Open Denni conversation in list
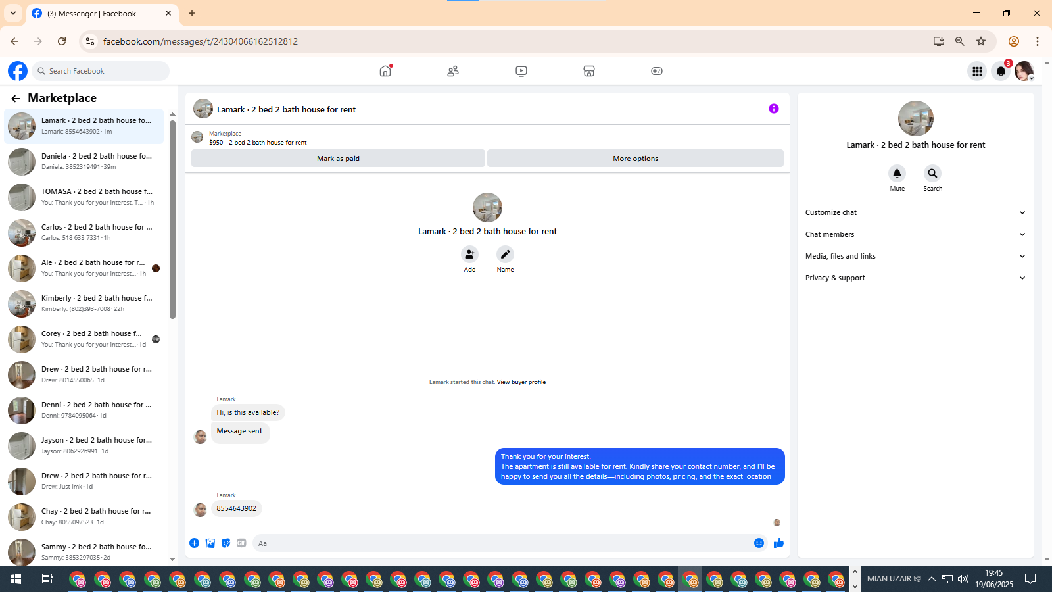1052x592 pixels. click(x=84, y=410)
